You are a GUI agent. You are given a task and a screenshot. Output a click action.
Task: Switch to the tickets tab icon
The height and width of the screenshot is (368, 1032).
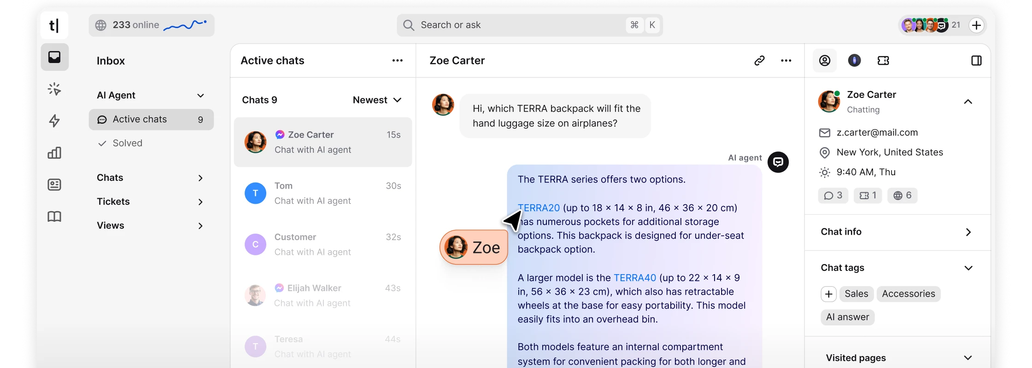(x=883, y=60)
